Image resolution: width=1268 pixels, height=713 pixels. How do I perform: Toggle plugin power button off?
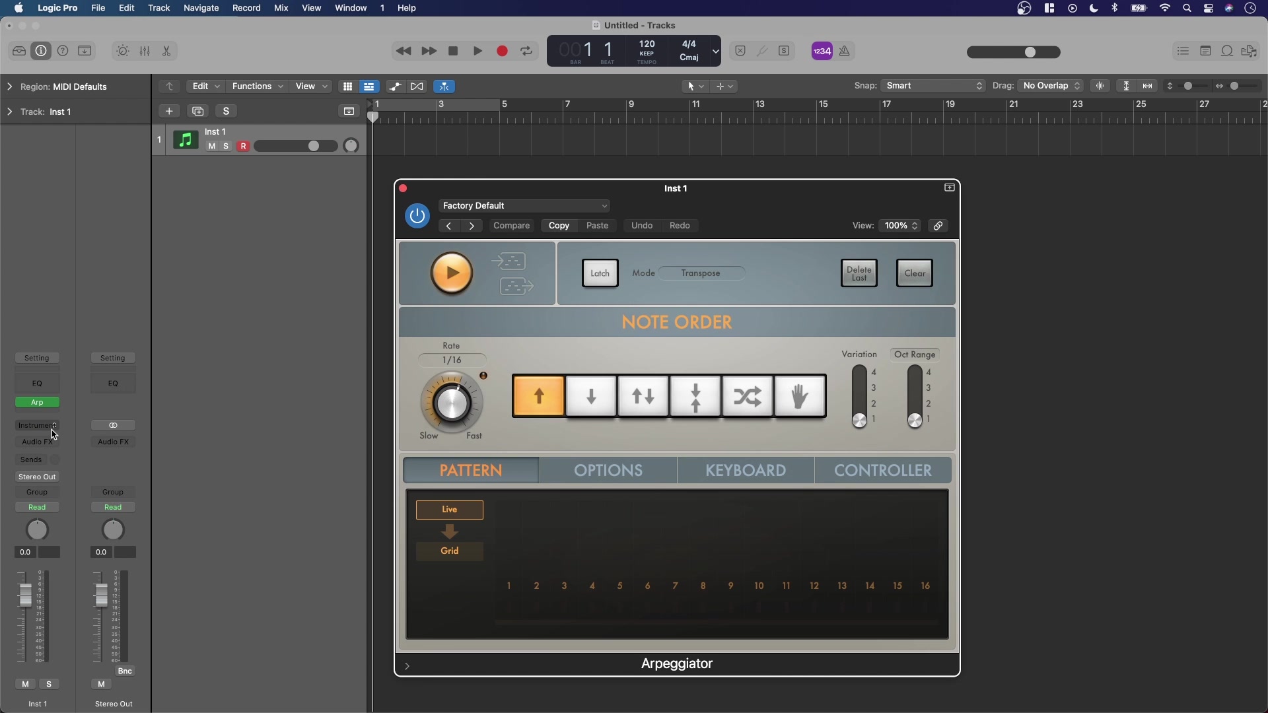[417, 216]
